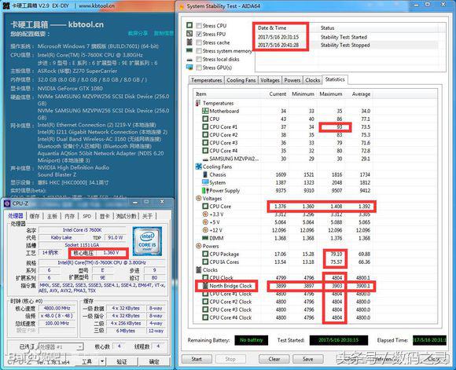
Task: Click the 4800.00 MHz core speed field
Action: [57, 308]
